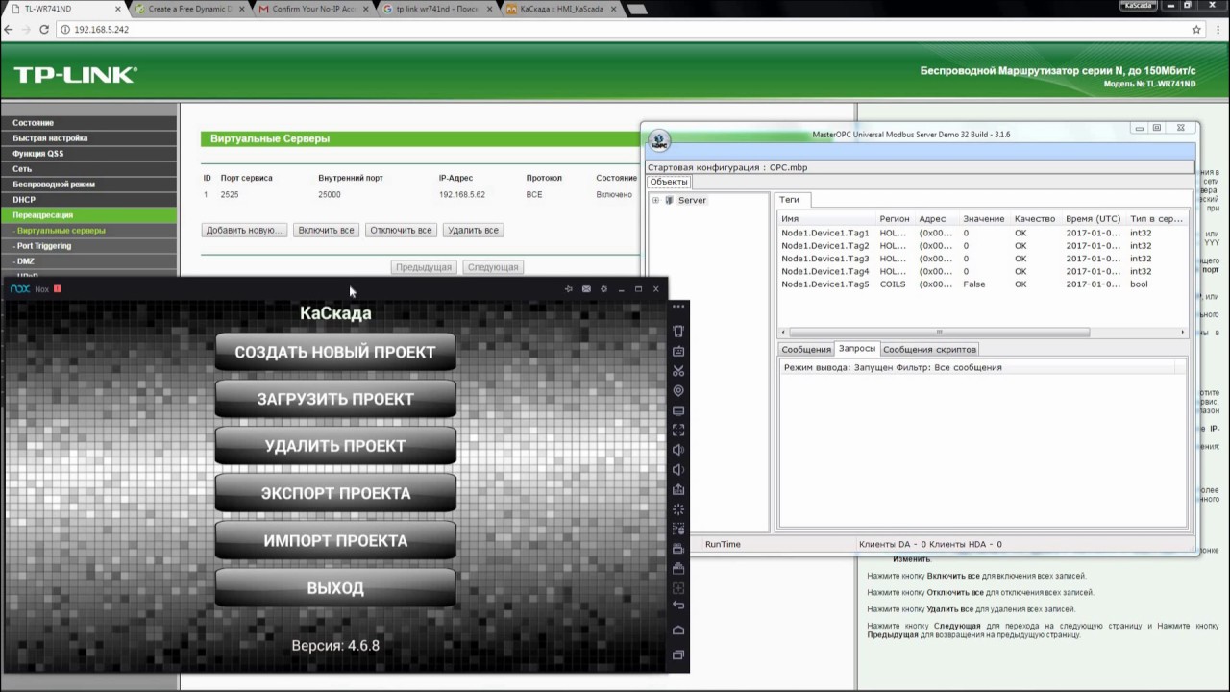Open DMZ submenu item in router menu
Screen dimensions: 1230x692
point(88,261)
